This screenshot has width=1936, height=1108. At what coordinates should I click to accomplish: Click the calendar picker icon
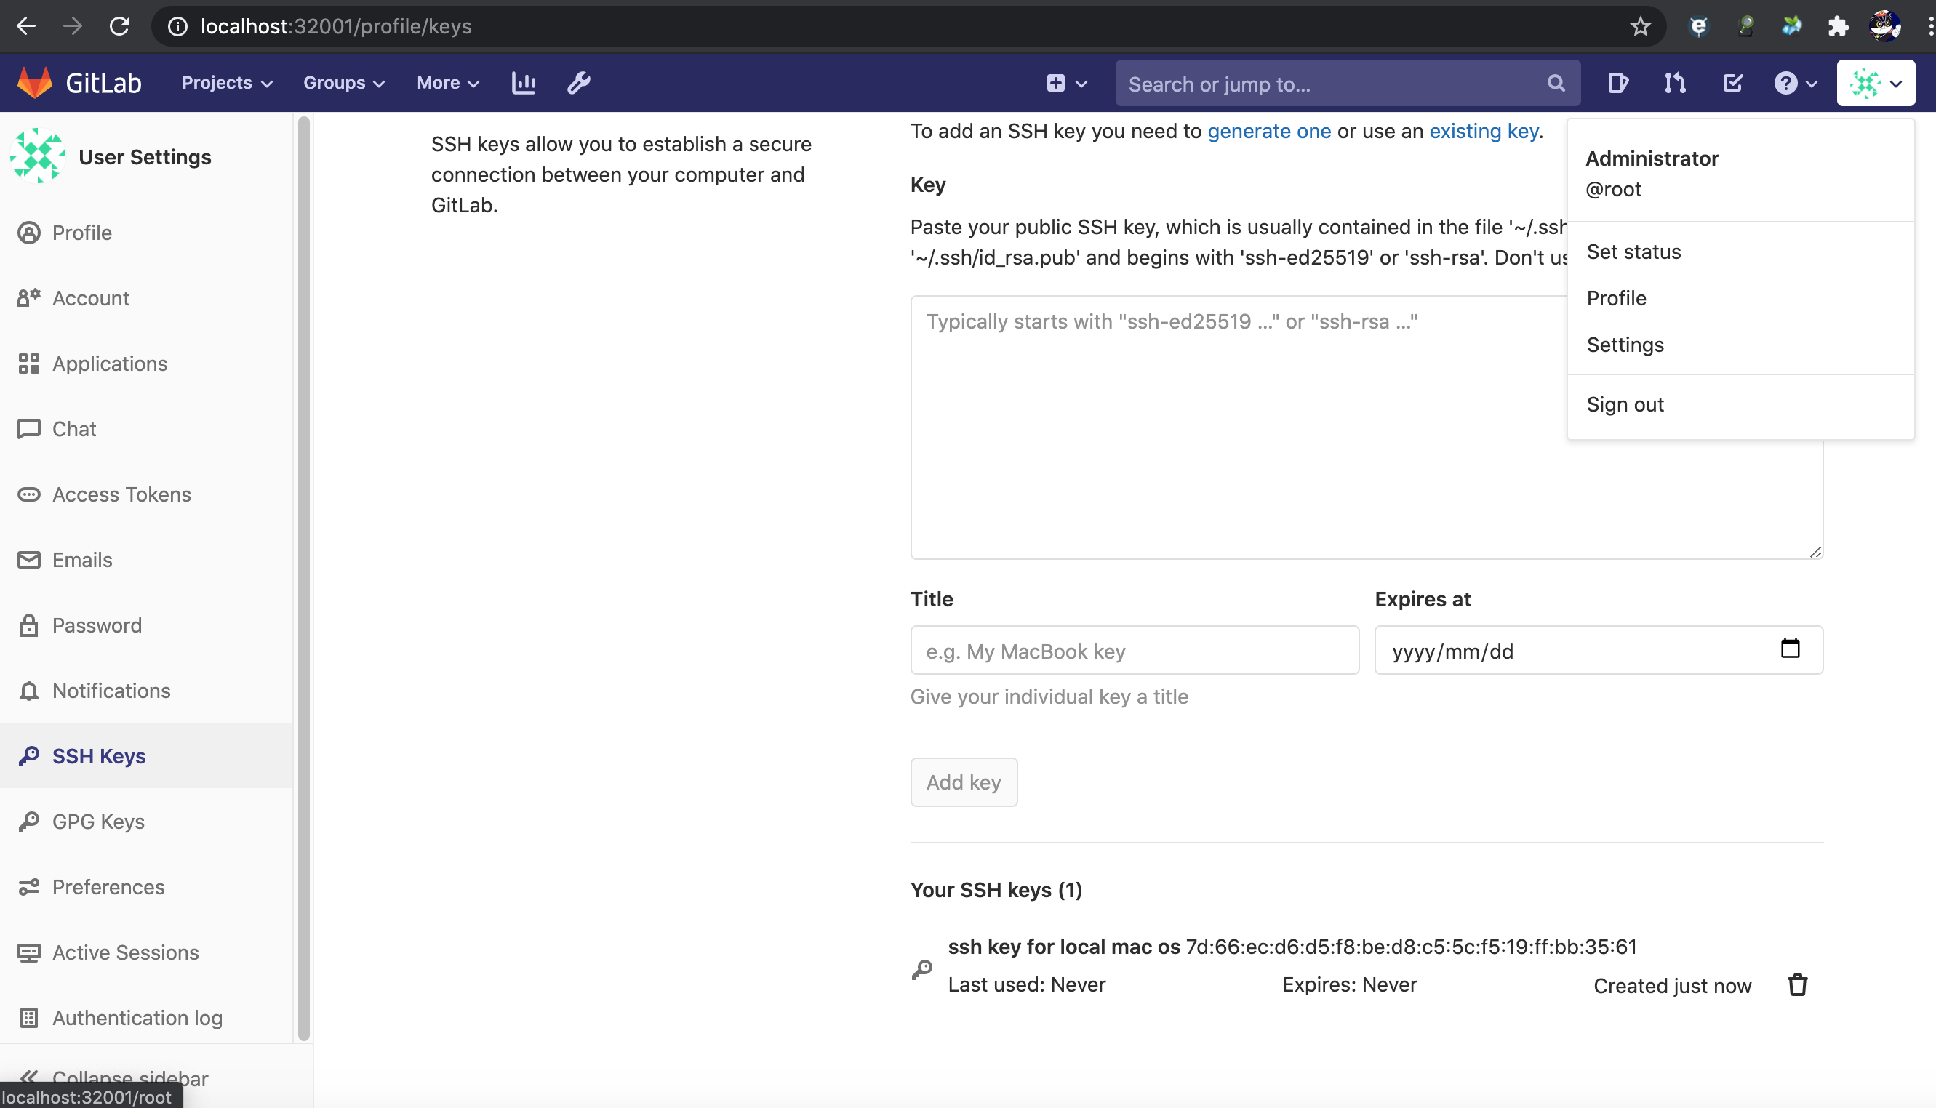click(1790, 649)
